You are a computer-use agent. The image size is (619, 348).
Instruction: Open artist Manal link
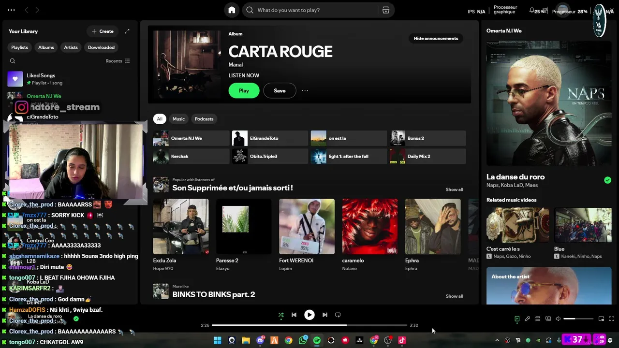(236, 64)
